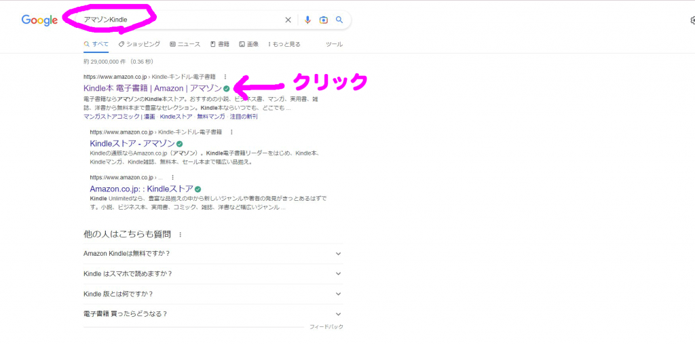The height and width of the screenshot is (344, 695).
Task: Open the ツール options
Action: tap(334, 44)
